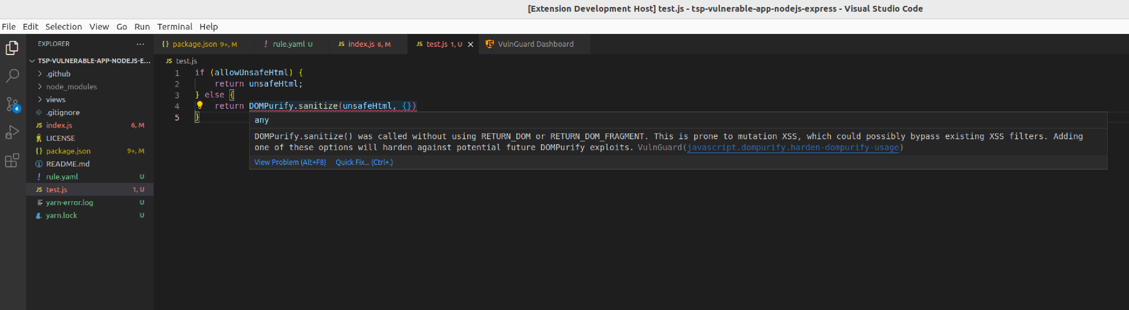1129x310 pixels.
Task: Click the .gitignore file icon
Action: tap(39, 112)
